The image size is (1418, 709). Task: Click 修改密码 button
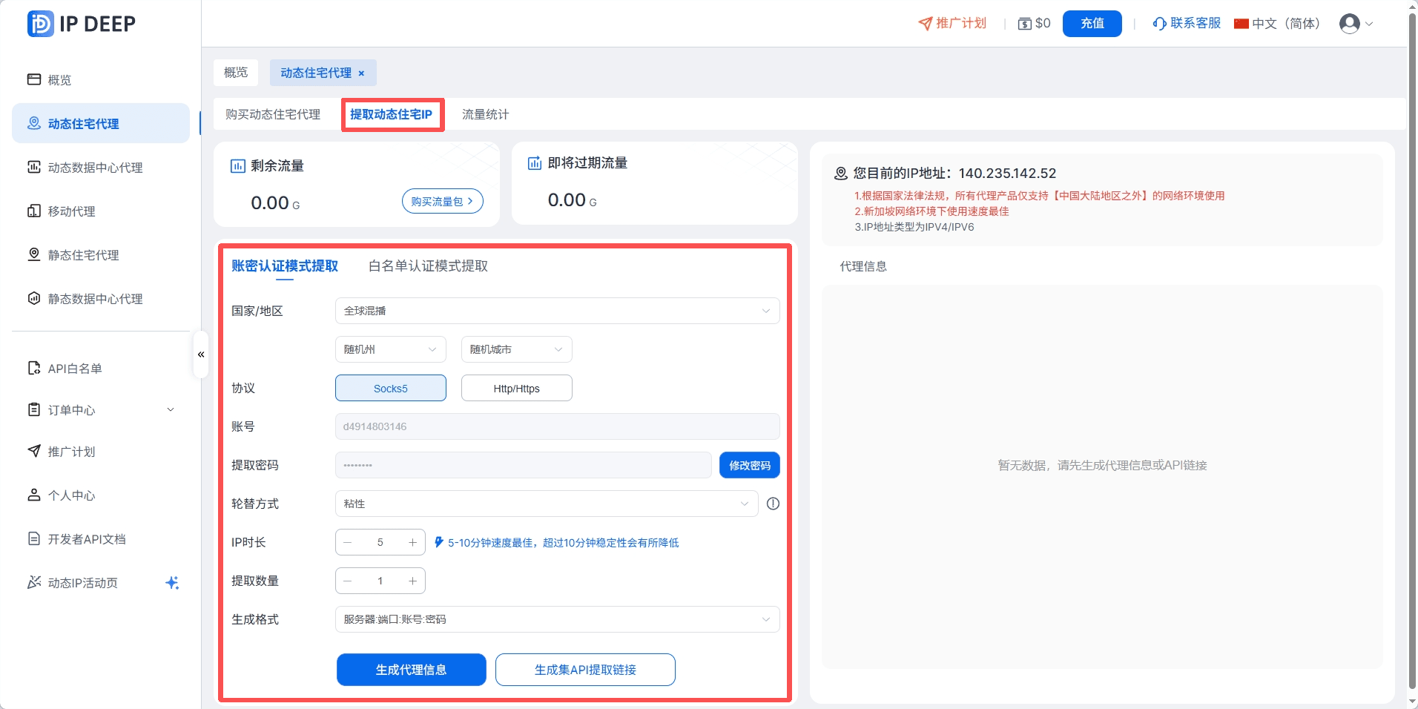[x=749, y=465]
